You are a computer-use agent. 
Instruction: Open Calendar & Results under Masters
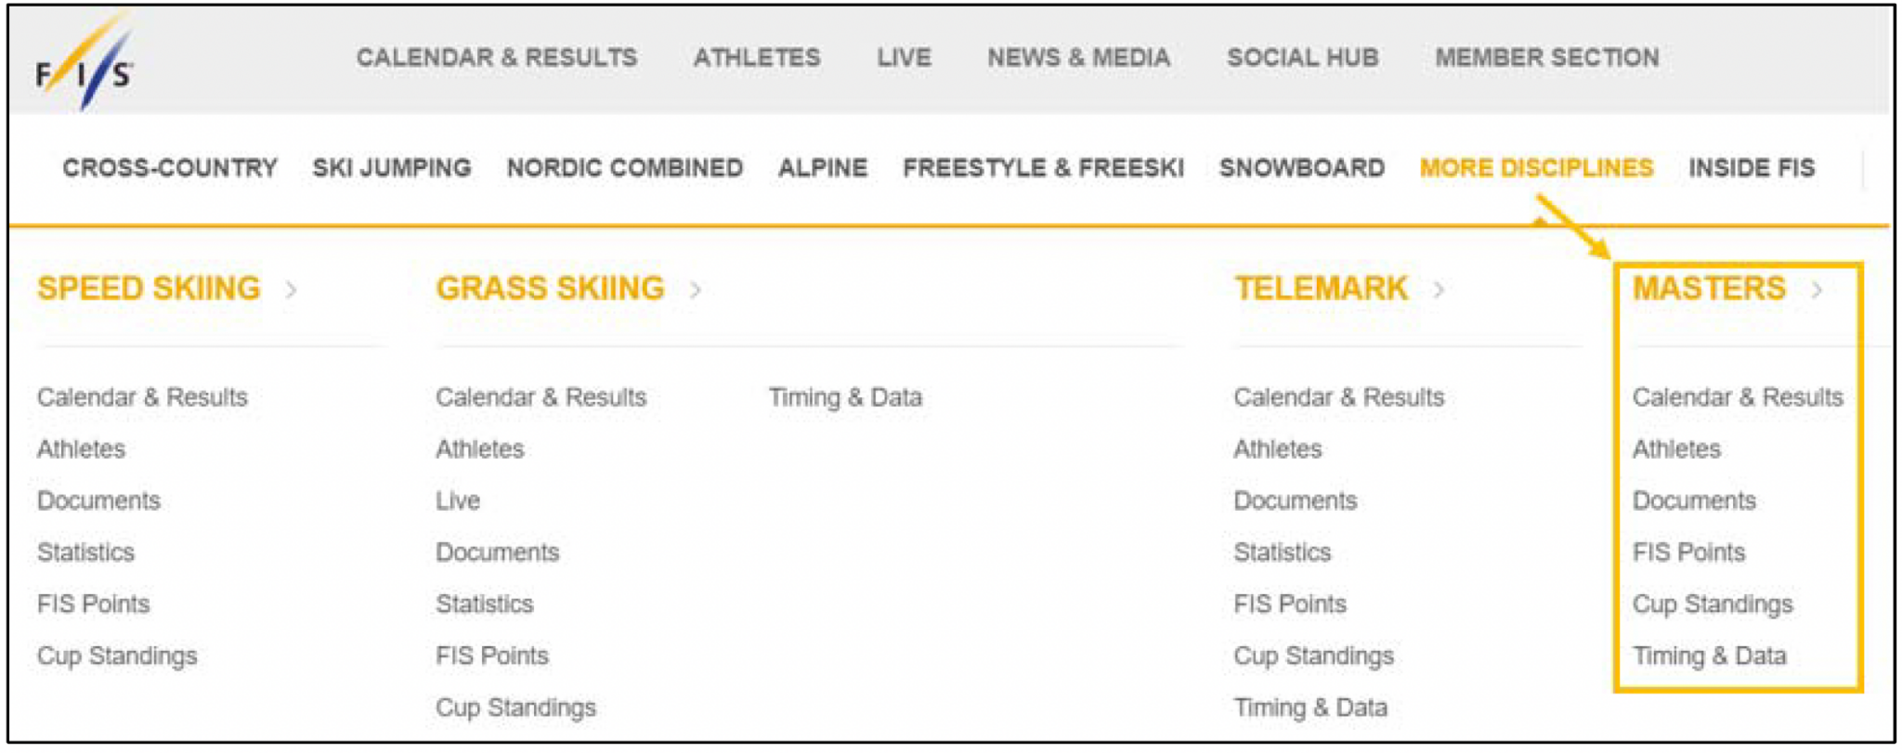point(1738,396)
